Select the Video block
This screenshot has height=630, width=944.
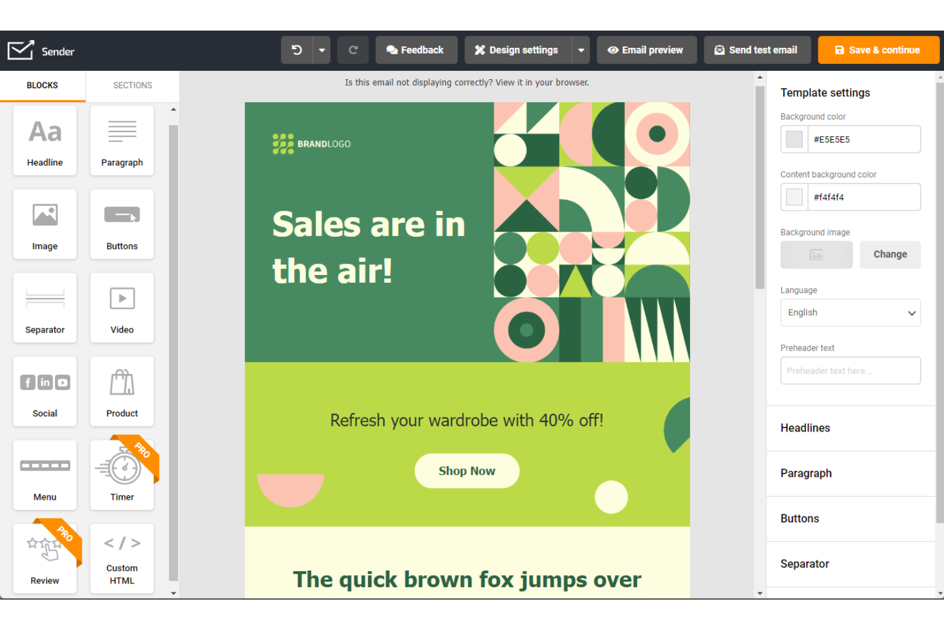pyautogui.click(x=122, y=308)
